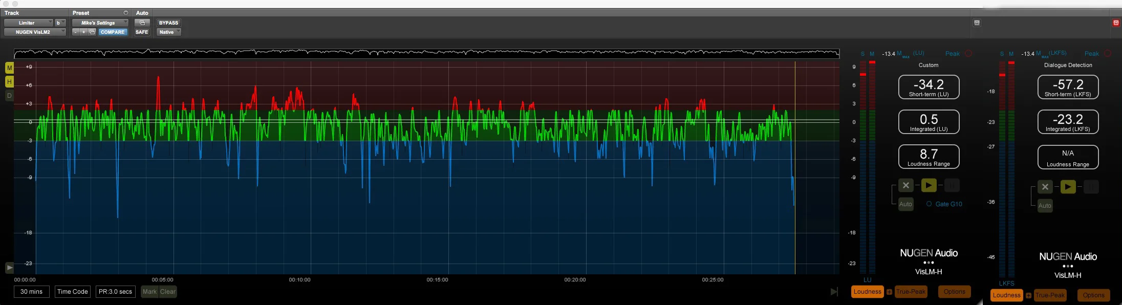Click the Time Code display button
Viewport: 1122px width, 305px height.
(x=73, y=292)
